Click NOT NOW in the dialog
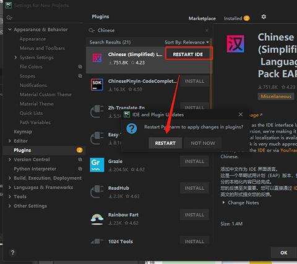 pyautogui.click(x=203, y=143)
